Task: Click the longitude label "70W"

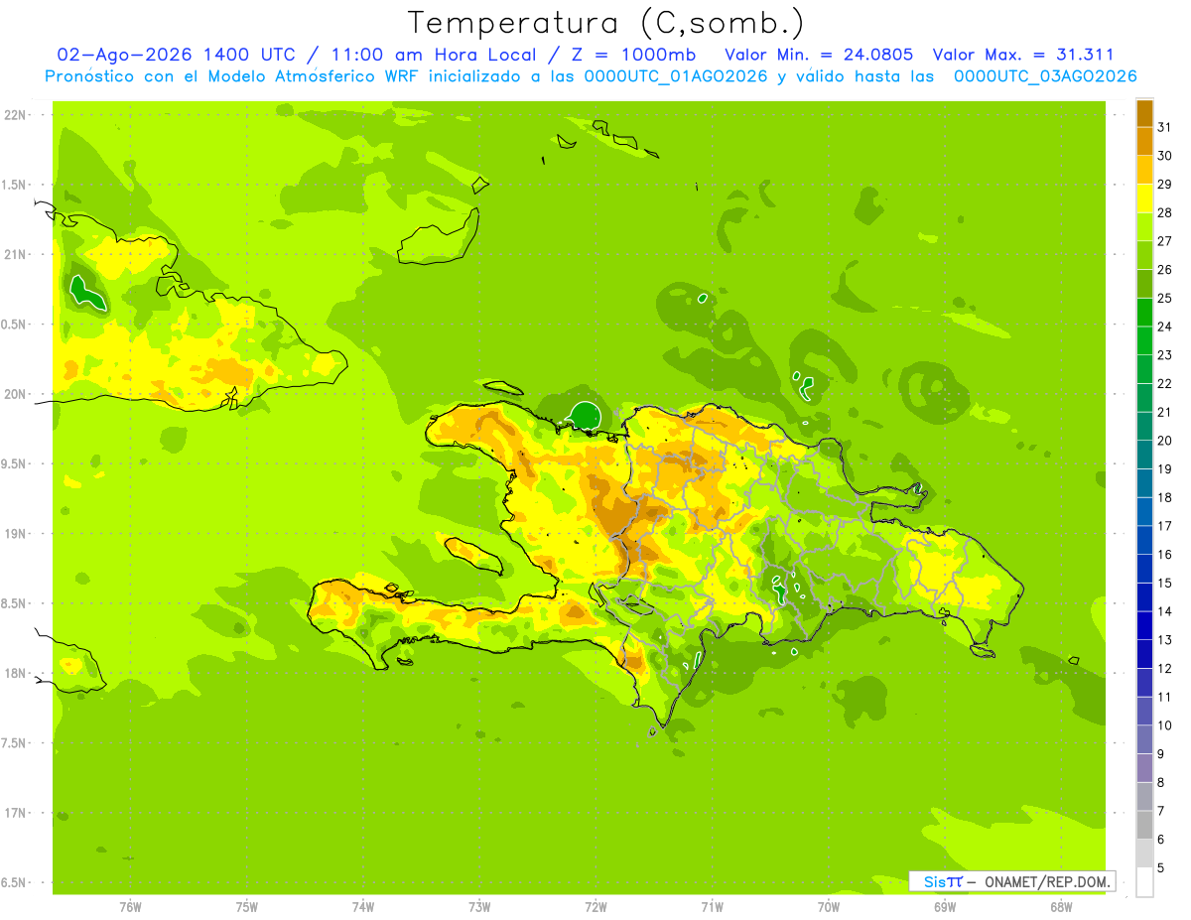Action: click(x=829, y=907)
